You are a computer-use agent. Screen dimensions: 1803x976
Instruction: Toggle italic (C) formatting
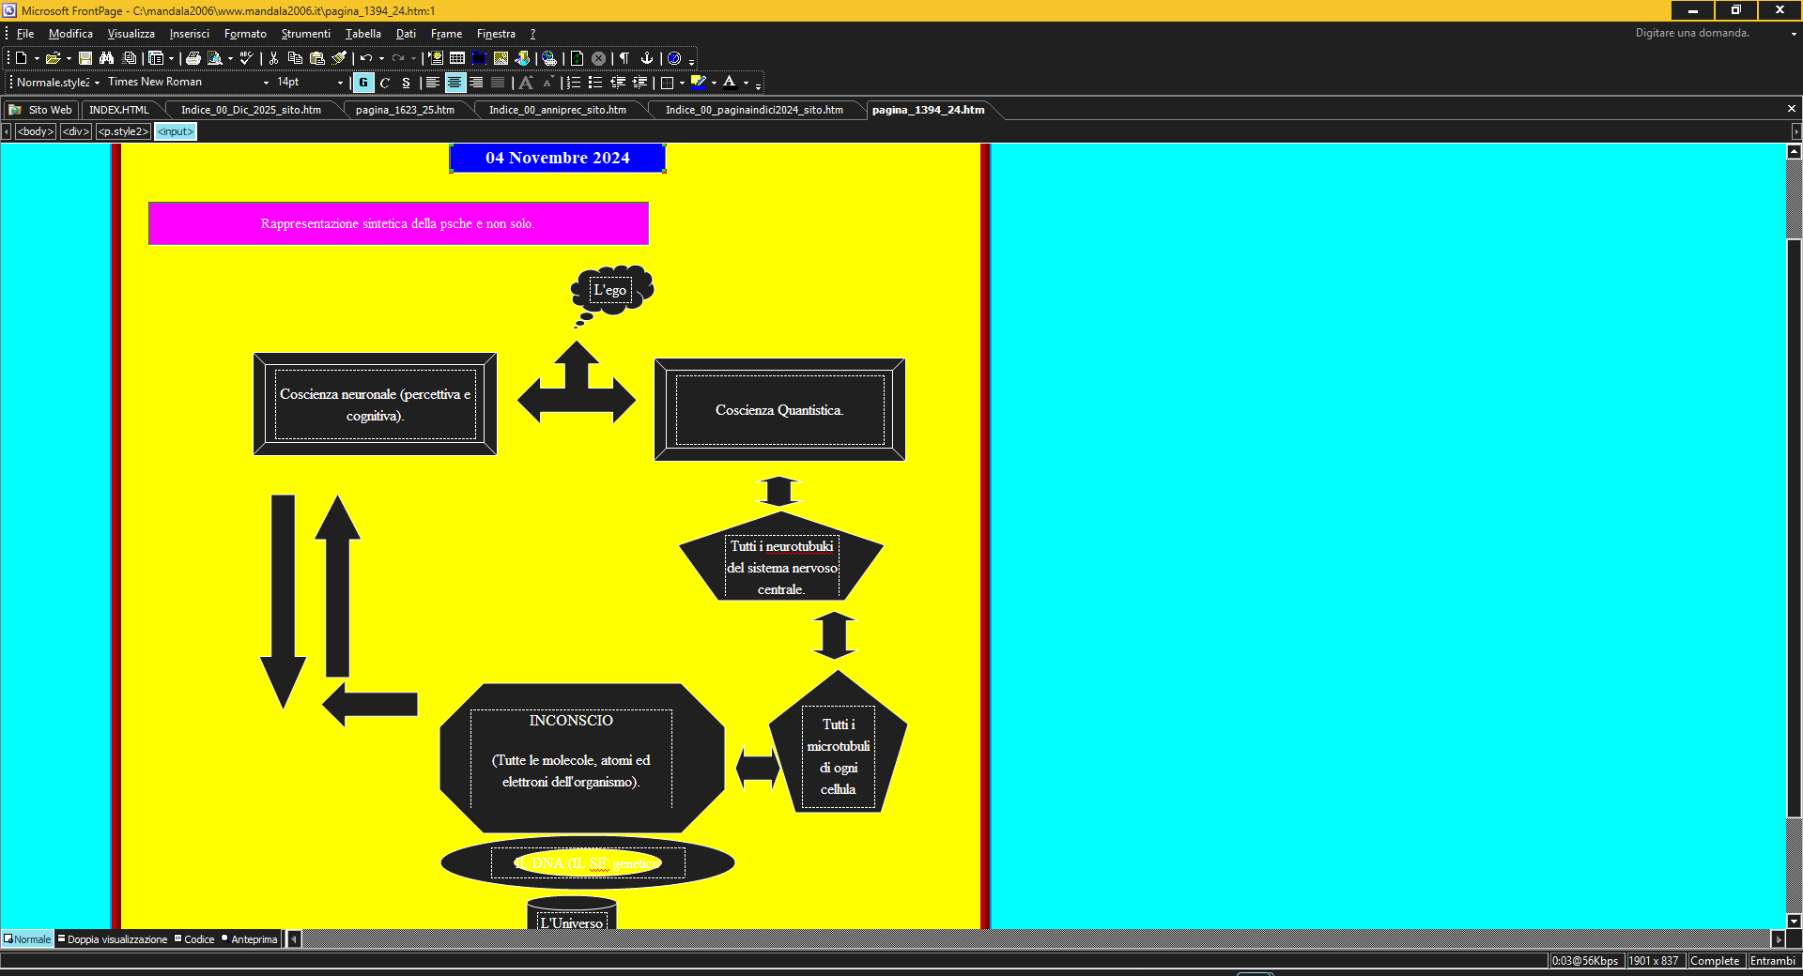coord(385,83)
